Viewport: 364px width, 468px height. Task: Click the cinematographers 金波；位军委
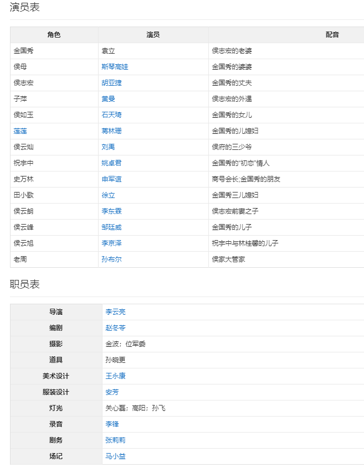[x=125, y=344]
